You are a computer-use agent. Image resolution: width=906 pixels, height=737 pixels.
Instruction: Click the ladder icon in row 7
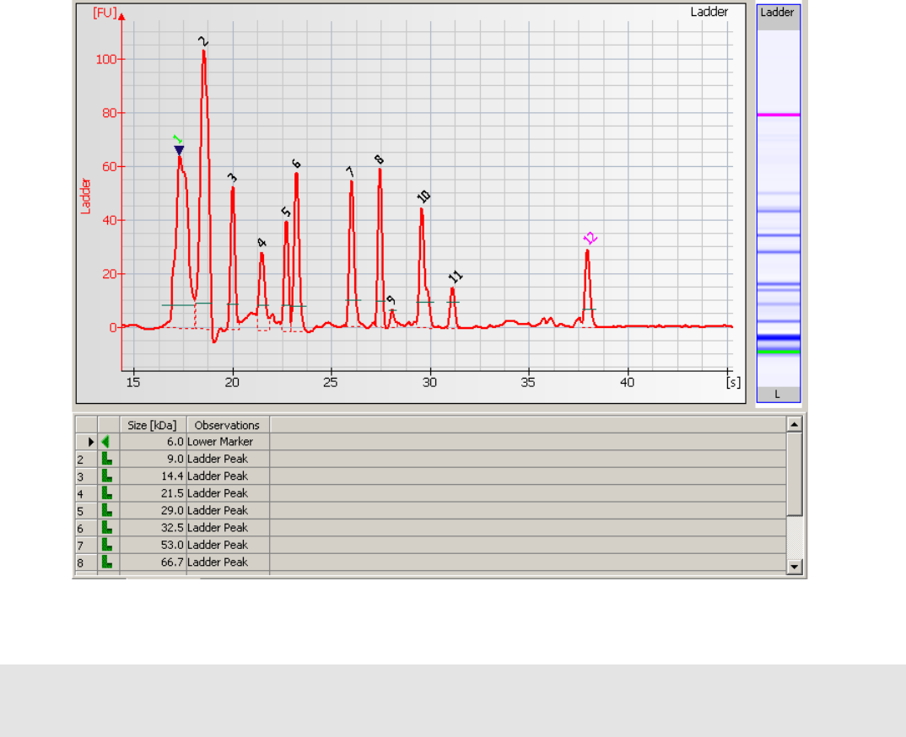pyautogui.click(x=107, y=545)
